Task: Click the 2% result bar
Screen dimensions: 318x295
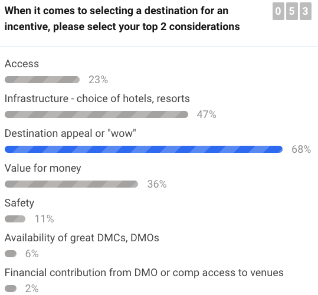Action: [x=11, y=289]
